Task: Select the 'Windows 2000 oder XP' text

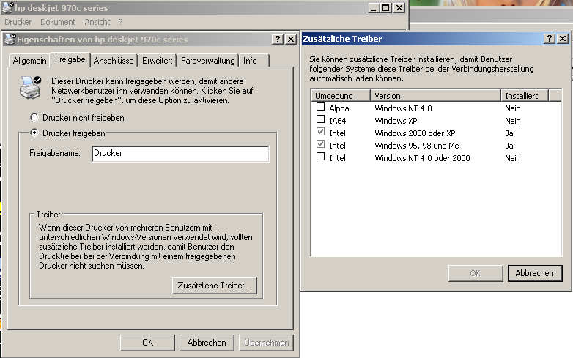Action: 415,133
